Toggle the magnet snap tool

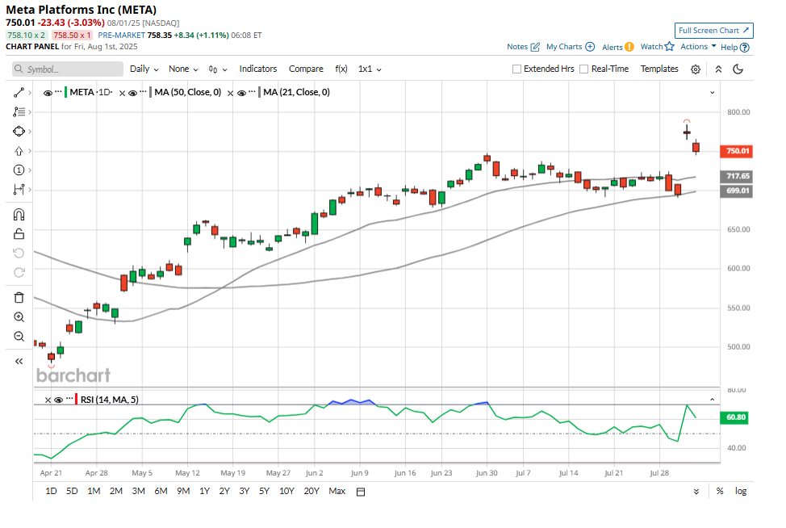click(x=19, y=215)
